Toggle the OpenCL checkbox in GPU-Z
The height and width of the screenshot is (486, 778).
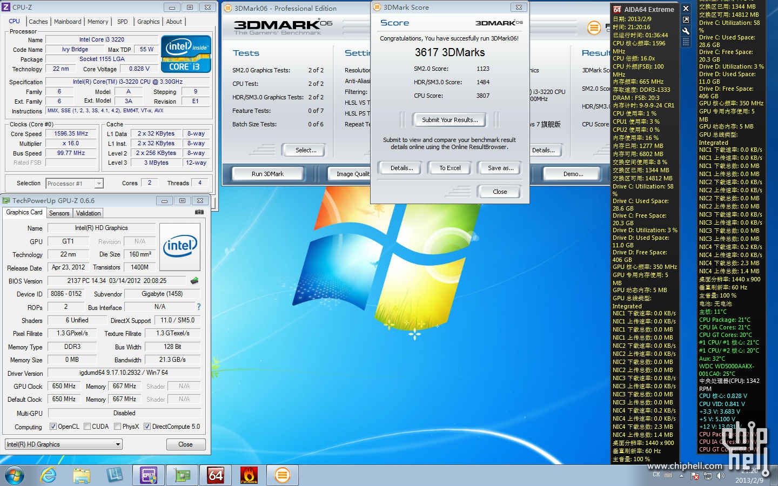tap(53, 426)
